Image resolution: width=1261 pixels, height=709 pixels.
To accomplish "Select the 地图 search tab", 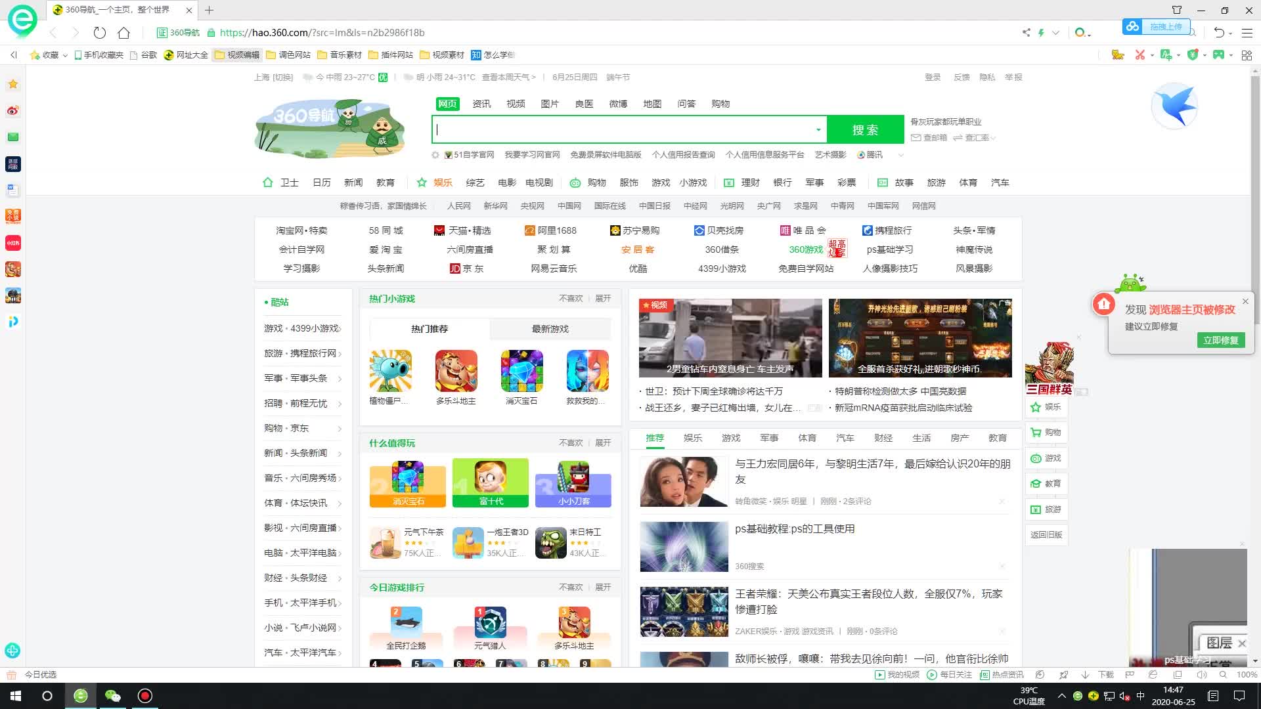I will tap(652, 104).
